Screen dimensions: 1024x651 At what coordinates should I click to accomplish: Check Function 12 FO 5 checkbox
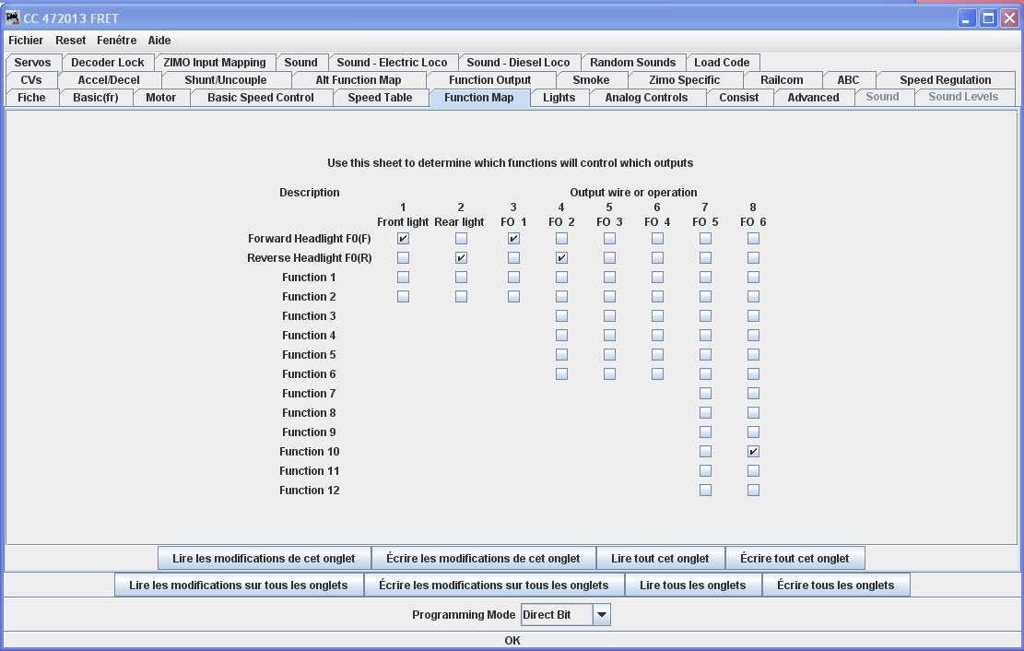[x=705, y=491]
